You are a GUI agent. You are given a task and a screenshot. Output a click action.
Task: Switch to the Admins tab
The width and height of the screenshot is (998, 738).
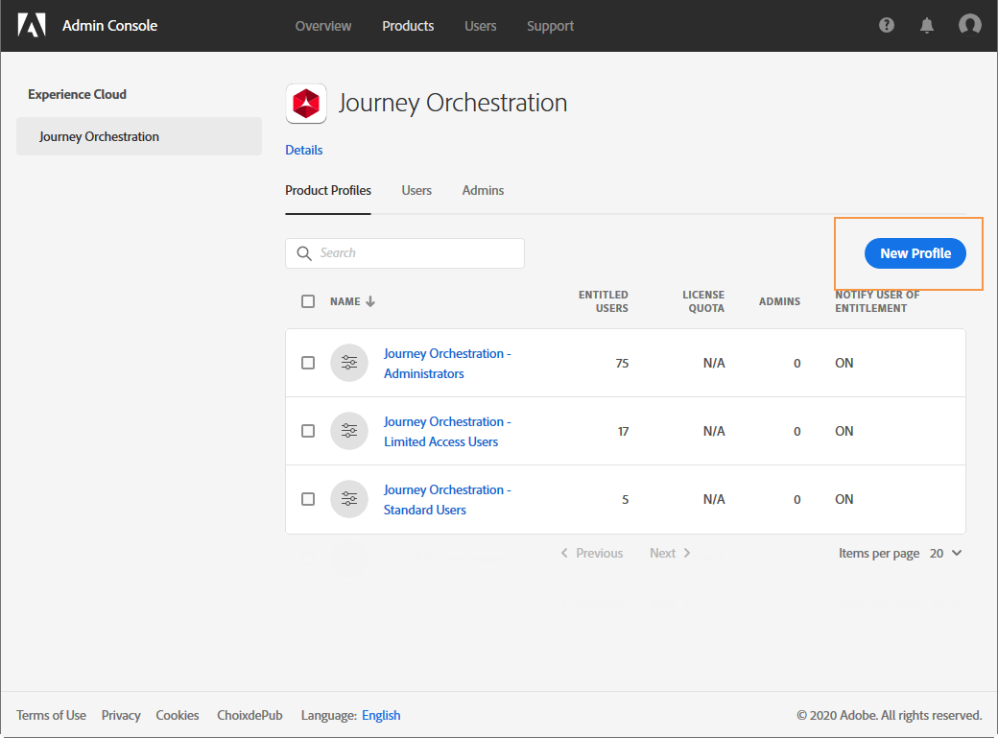click(x=483, y=190)
